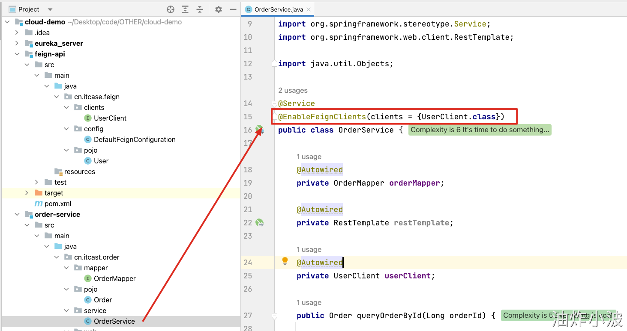627x331 pixels.
Task: Fold the queryOrderById method at line 27
Action: pos(274,316)
